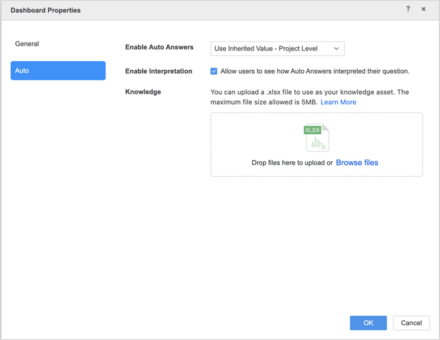This screenshot has height=340, width=440.
Task: Click the Enable Auto Answers label
Action: coord(159,48)
